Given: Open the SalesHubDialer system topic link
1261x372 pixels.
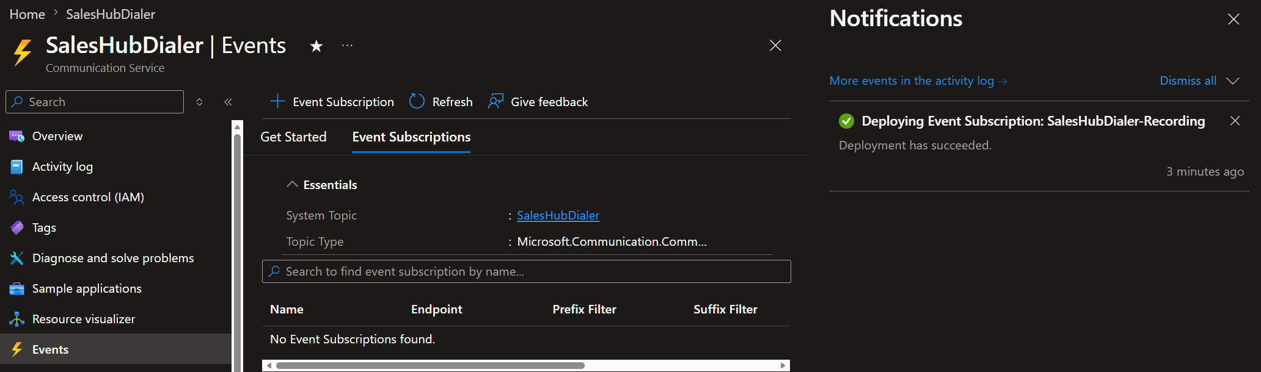Looking at the screenshot, I should coord(558,215).
